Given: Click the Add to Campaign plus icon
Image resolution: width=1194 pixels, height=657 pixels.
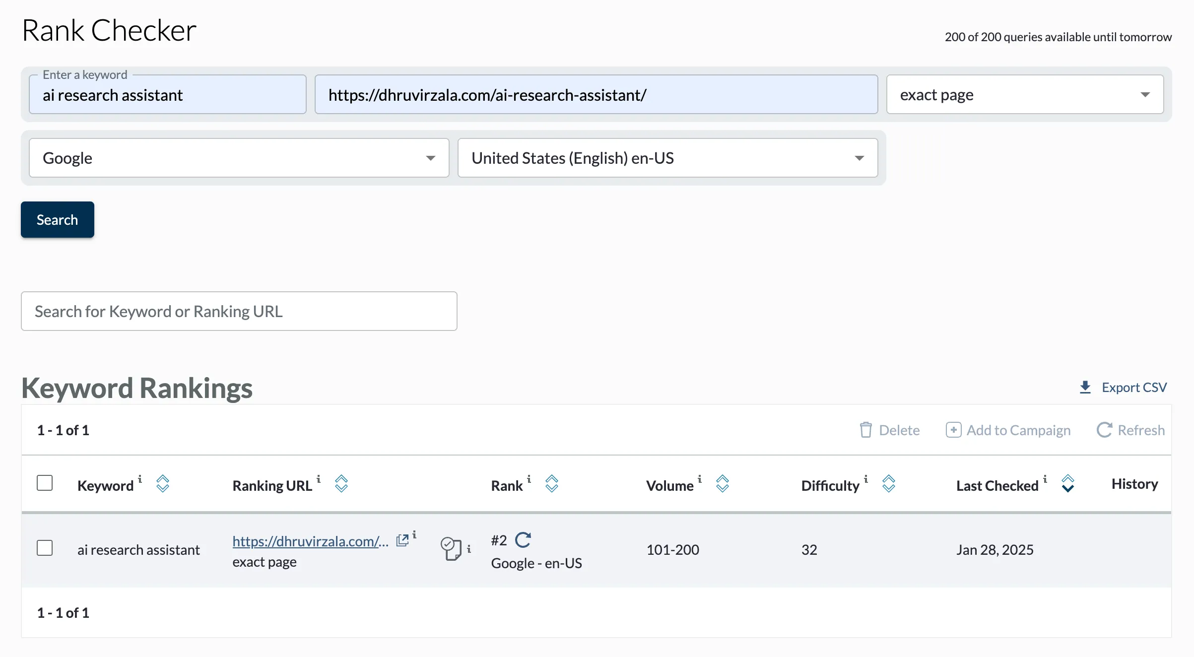Looking at the screenshot, I should click(x=953, y=430).
